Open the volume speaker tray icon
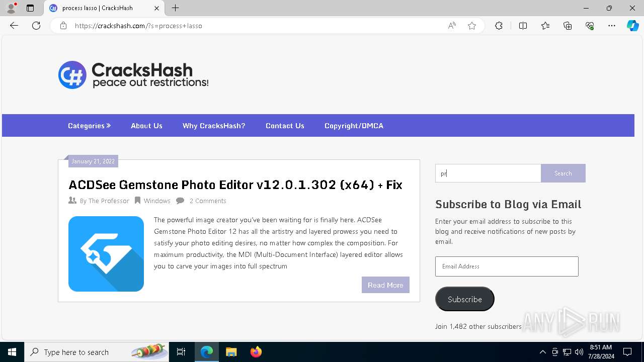644x362 pixels. (x=579, y=352)
